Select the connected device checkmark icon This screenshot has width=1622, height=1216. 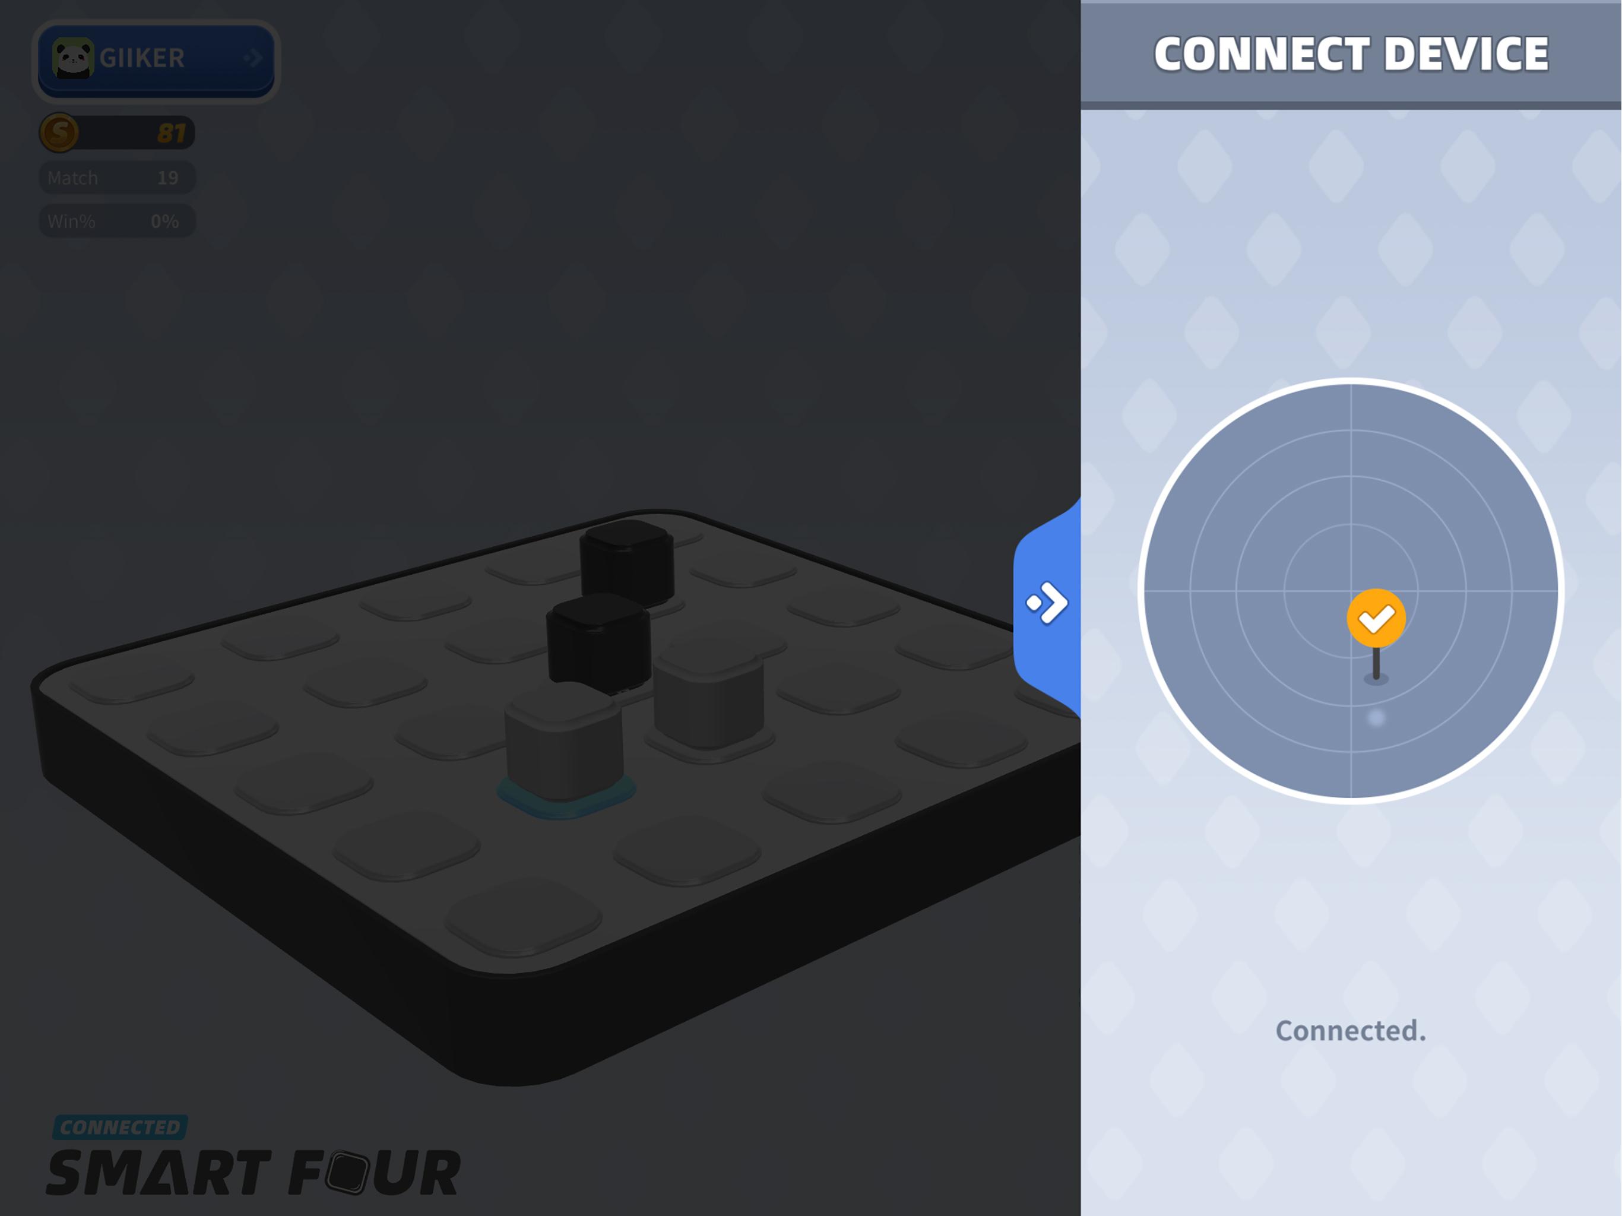coord(1379,617)
